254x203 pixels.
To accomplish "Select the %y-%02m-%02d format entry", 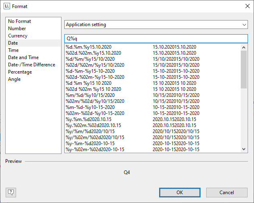I will tap(95, 150).
